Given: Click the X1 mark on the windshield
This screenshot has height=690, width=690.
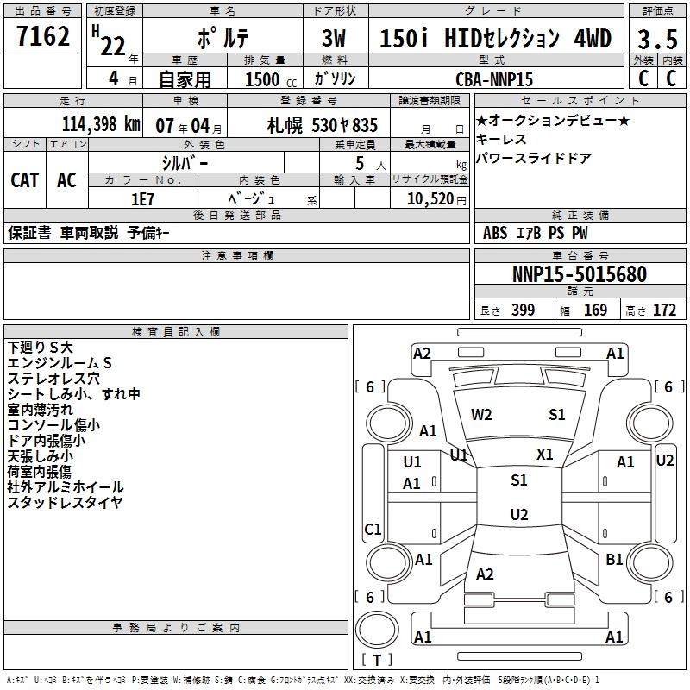Looking at the screenshot, I should pos(545,454).
